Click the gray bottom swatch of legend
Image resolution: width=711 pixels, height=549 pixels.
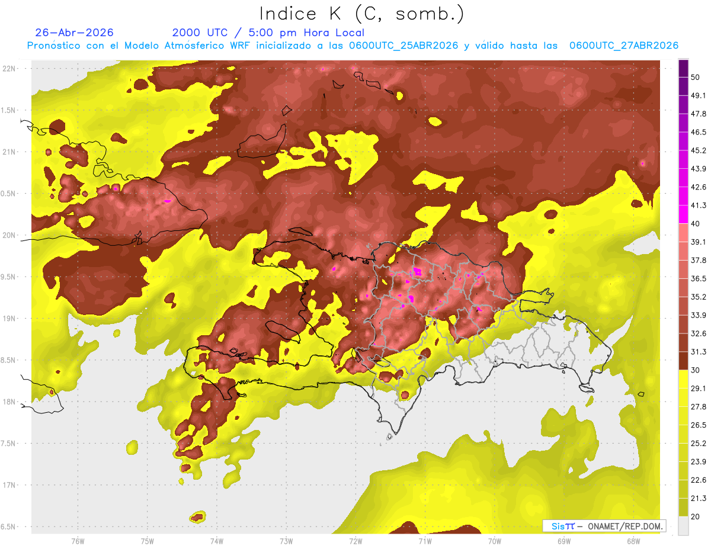pyautogui.click(x=683, y=526)
